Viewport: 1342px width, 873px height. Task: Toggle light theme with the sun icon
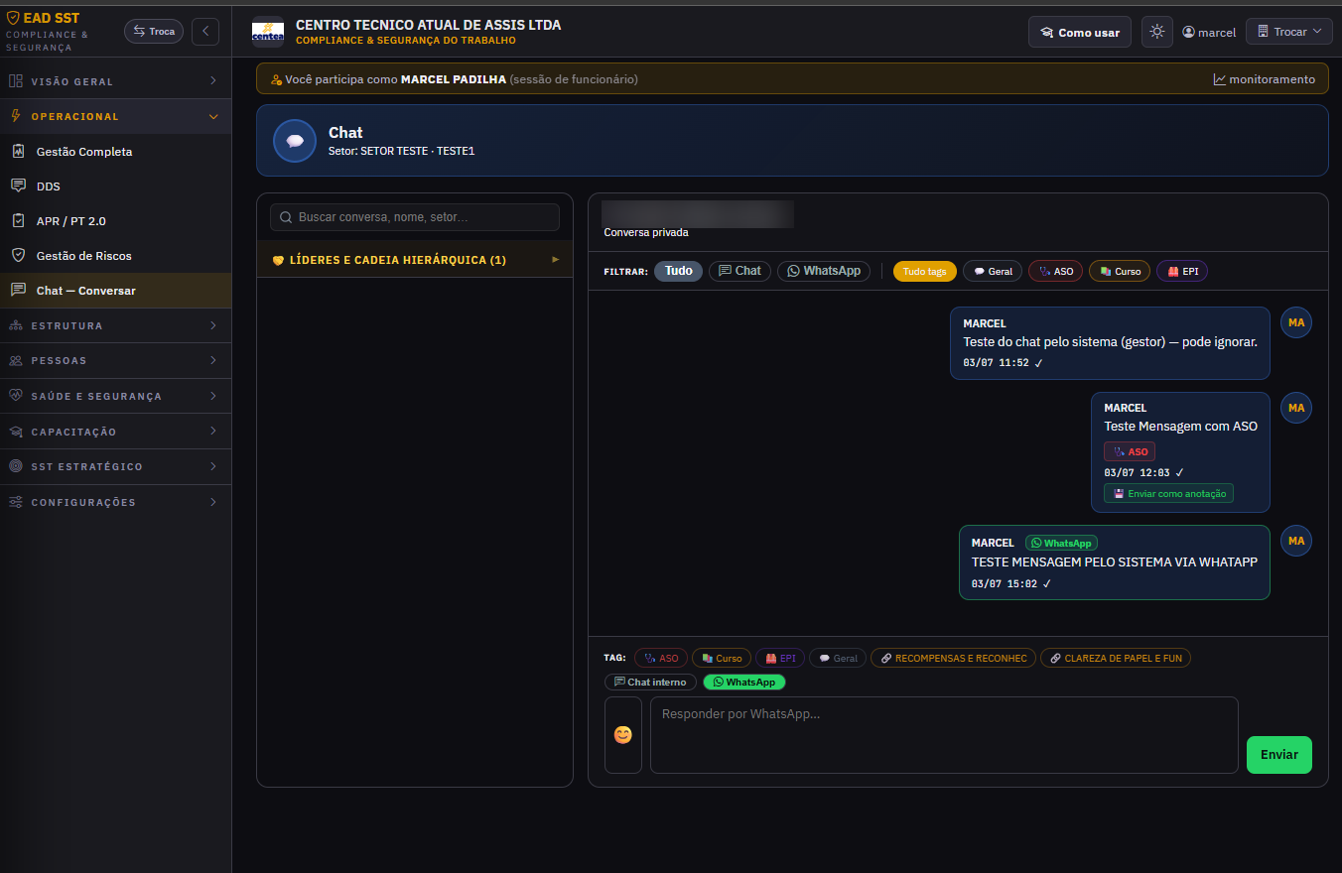(x=1156, y=32)
